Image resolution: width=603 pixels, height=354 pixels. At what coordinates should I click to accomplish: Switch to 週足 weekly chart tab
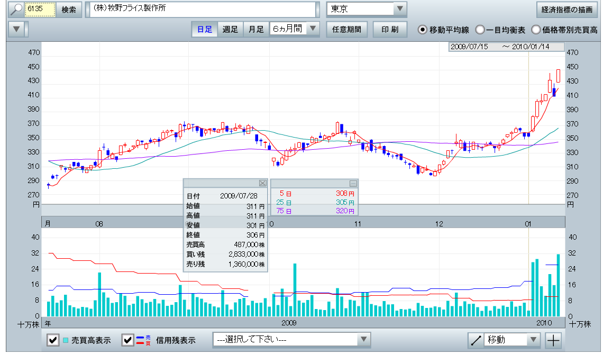tap(230, 30)
